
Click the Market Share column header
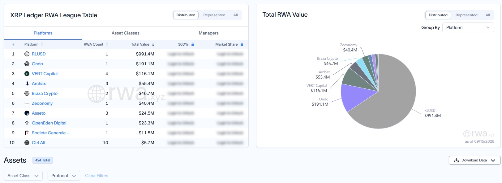[226, 44]
